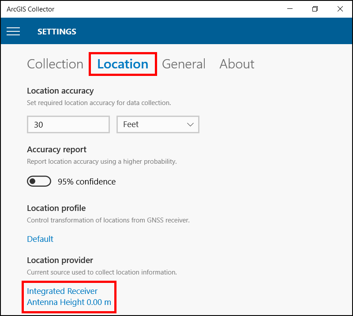
Task: Click the location accuracy value field
Action: tap(68, 124)
